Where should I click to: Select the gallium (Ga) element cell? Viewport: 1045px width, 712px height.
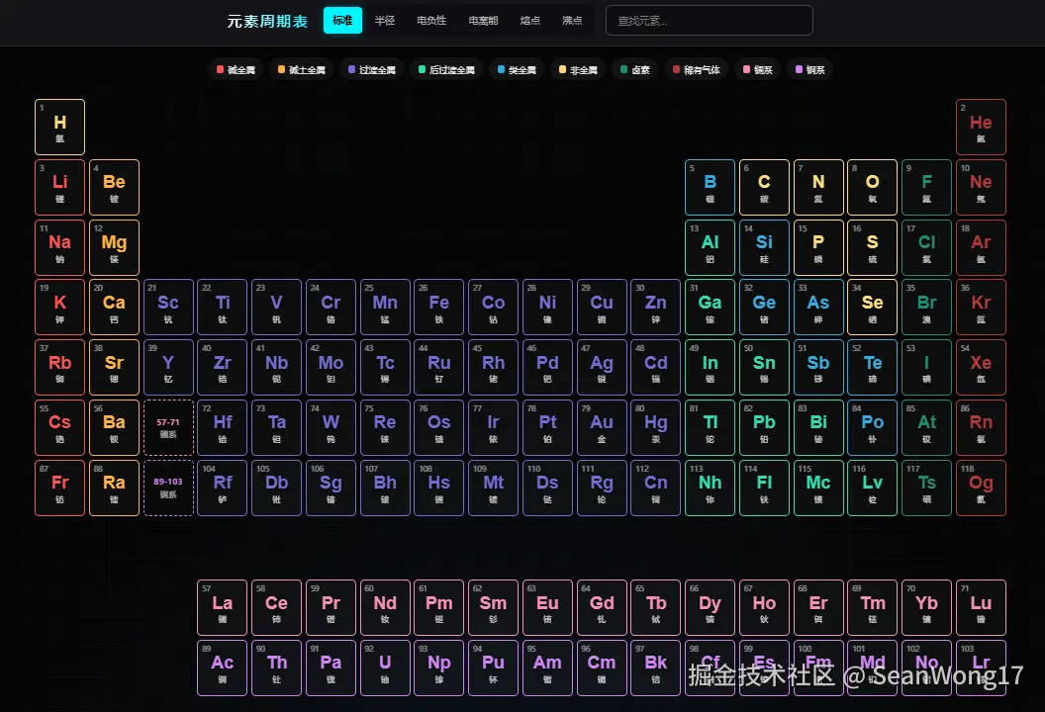[711, 307]
